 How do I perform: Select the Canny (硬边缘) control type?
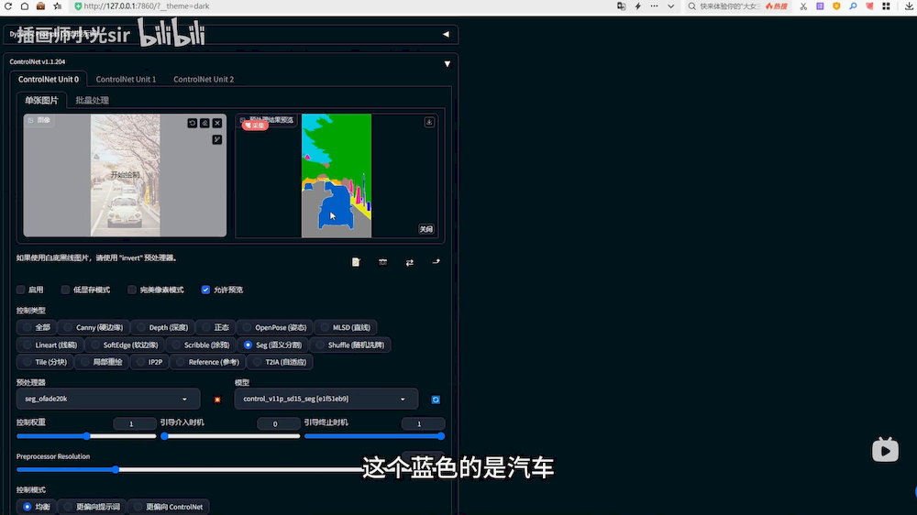(93, 327)
